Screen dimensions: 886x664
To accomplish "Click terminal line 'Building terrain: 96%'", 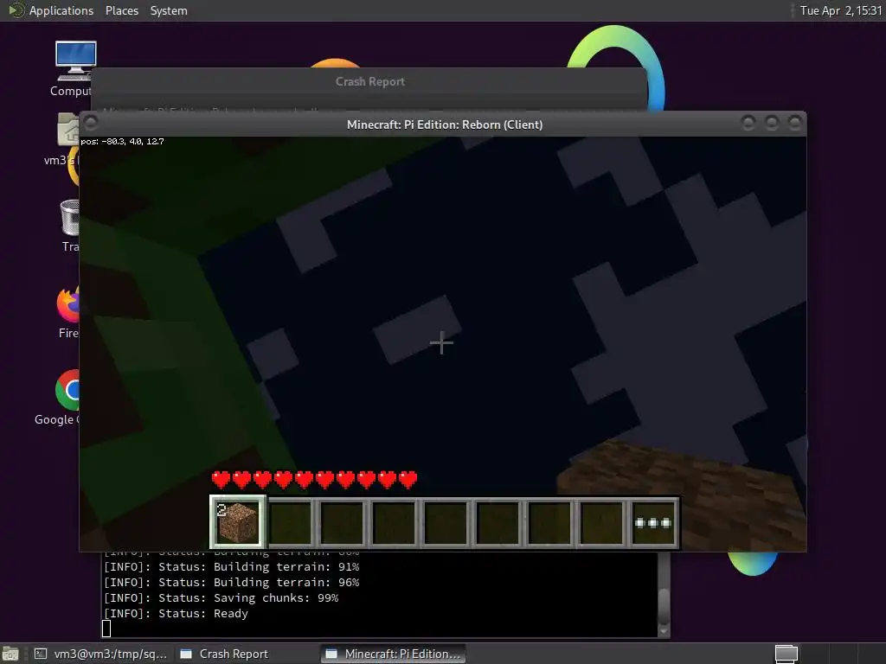I will click(x=232, y=582).
